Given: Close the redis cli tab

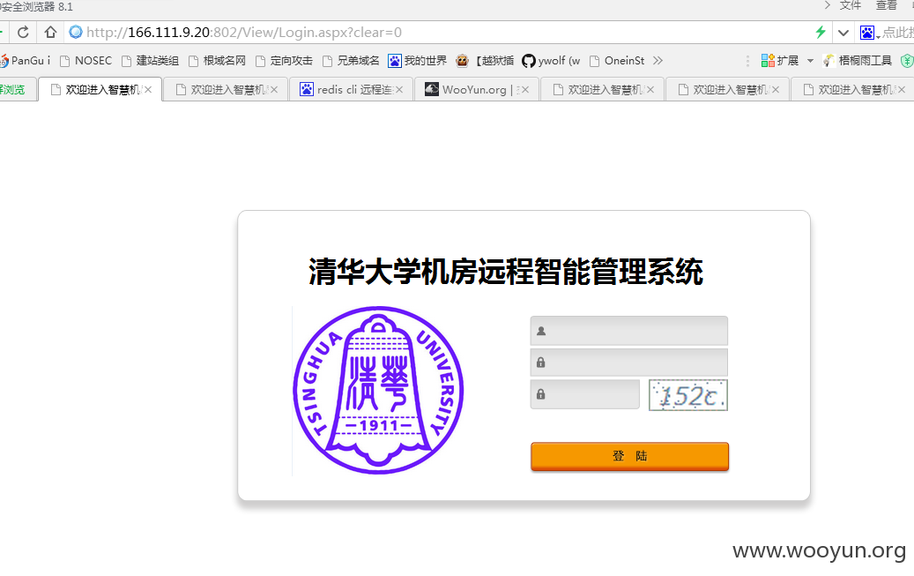Looking at the screenshot, I should point(399,89).
